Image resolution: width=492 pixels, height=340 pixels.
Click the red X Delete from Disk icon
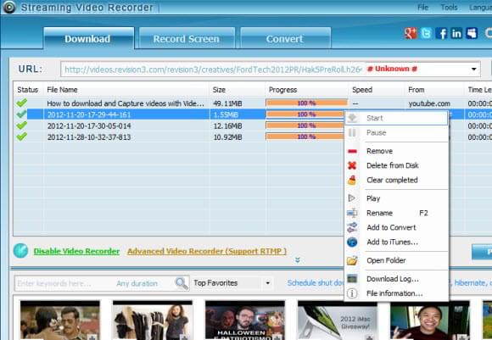[352, 165]
